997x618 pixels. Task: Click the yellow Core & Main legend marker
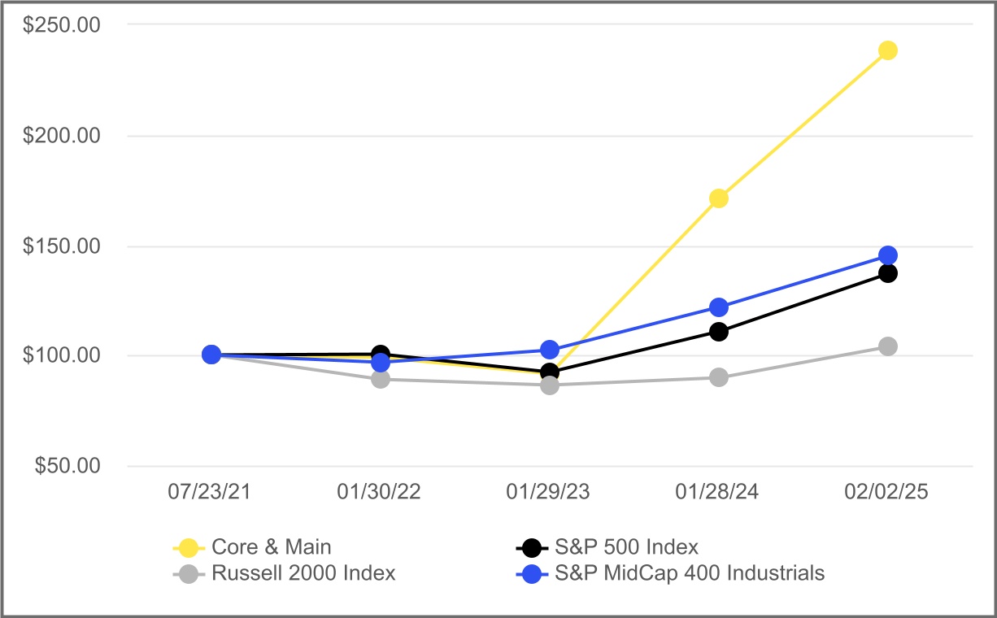pyautogui.click(x=189, y=547)
